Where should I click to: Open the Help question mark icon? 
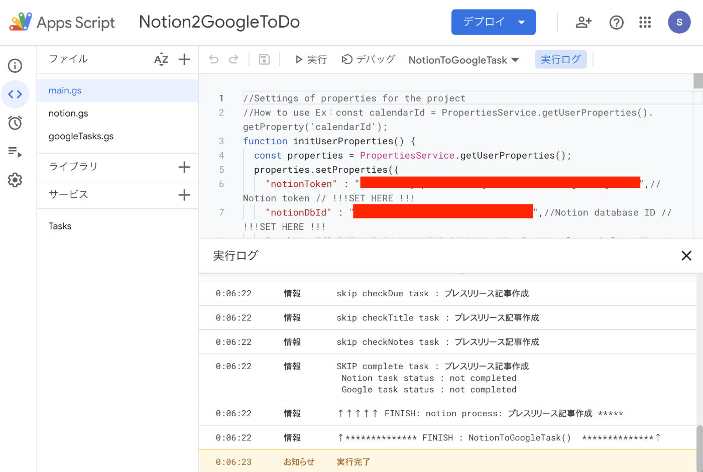pos(616,22)
